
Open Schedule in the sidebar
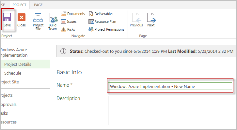(13, 73)
